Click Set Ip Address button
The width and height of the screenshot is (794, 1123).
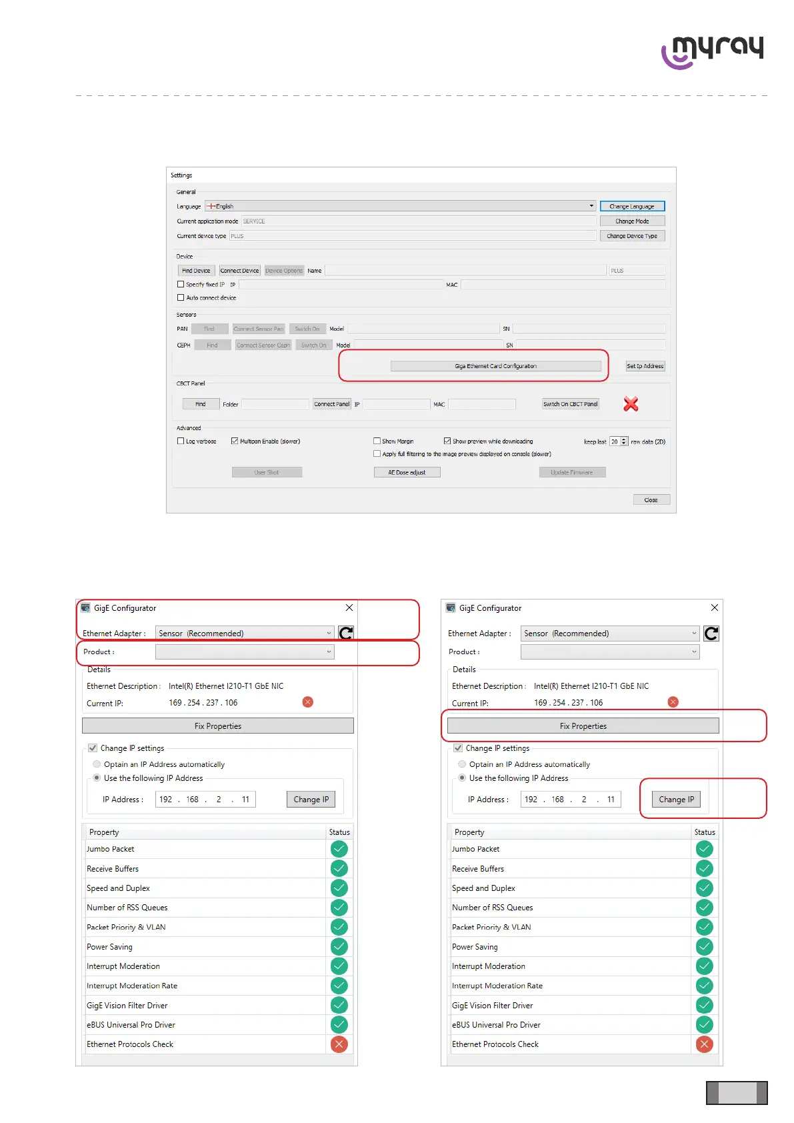pyautogui.click(x=645, y=365)
